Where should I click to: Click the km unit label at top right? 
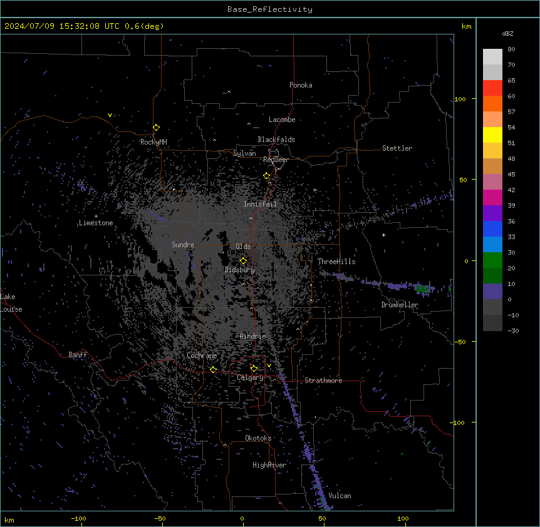(x=467, y=26)
